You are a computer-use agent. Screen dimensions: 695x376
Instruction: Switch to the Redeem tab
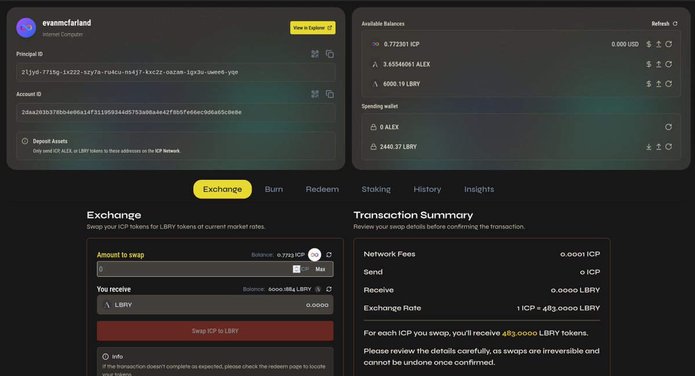coord(322,189)
